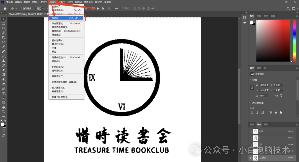The image size is (299, 162).
Task: Choose 反选(I) from the Select menu
Action: tap(66, 18)
